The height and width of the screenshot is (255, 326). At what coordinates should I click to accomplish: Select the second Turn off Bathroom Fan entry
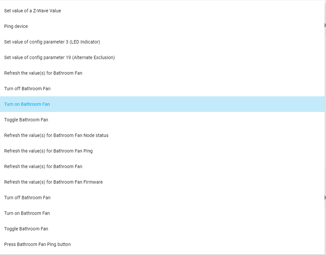(x=27, y=198)
